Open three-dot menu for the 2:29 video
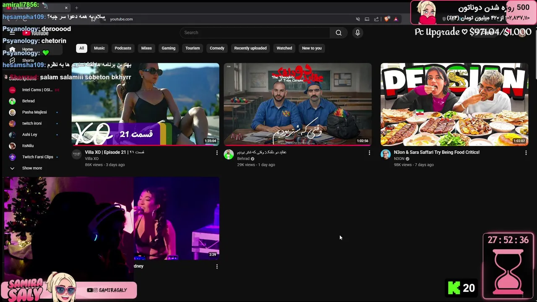537x302 pixels. pos(217,266)
